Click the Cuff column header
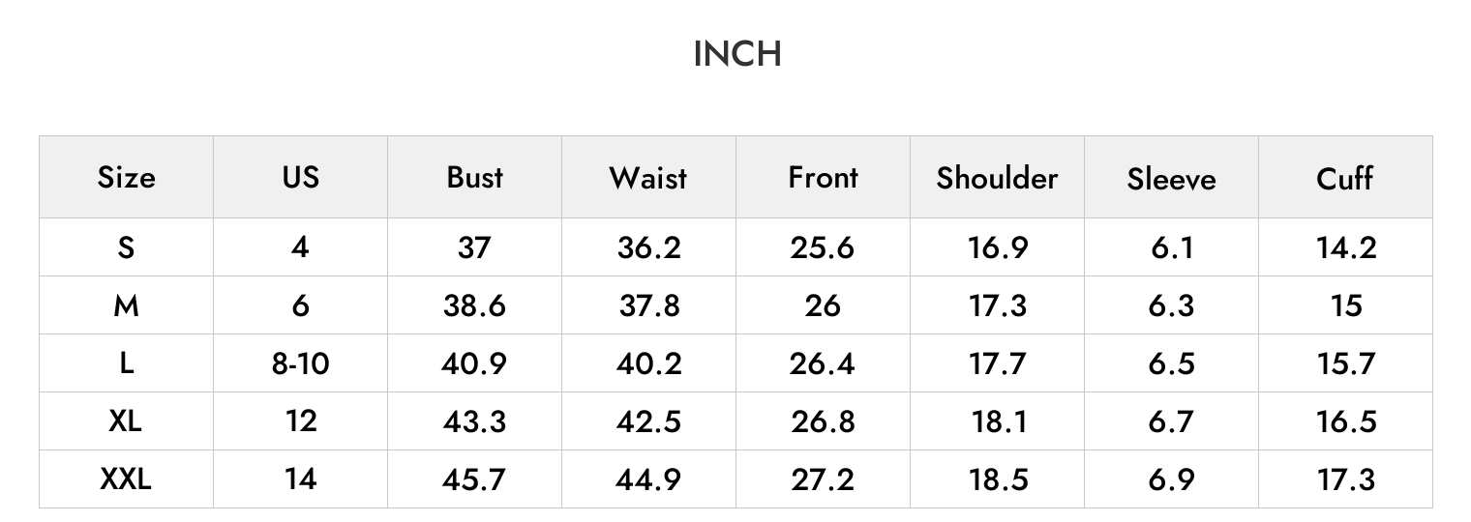The image size is (1471, 522). coord(1345,178)
